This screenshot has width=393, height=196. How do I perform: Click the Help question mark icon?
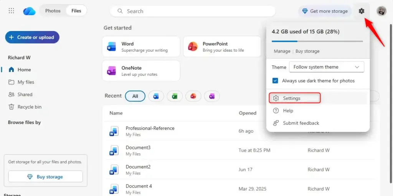[x=276, y=111]
